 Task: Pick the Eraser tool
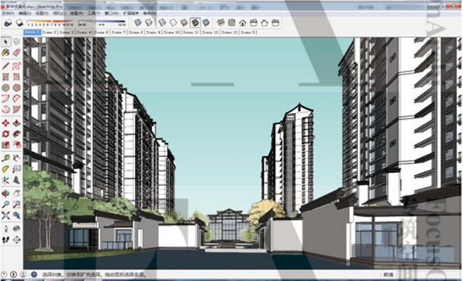click(x=17, y=53)
